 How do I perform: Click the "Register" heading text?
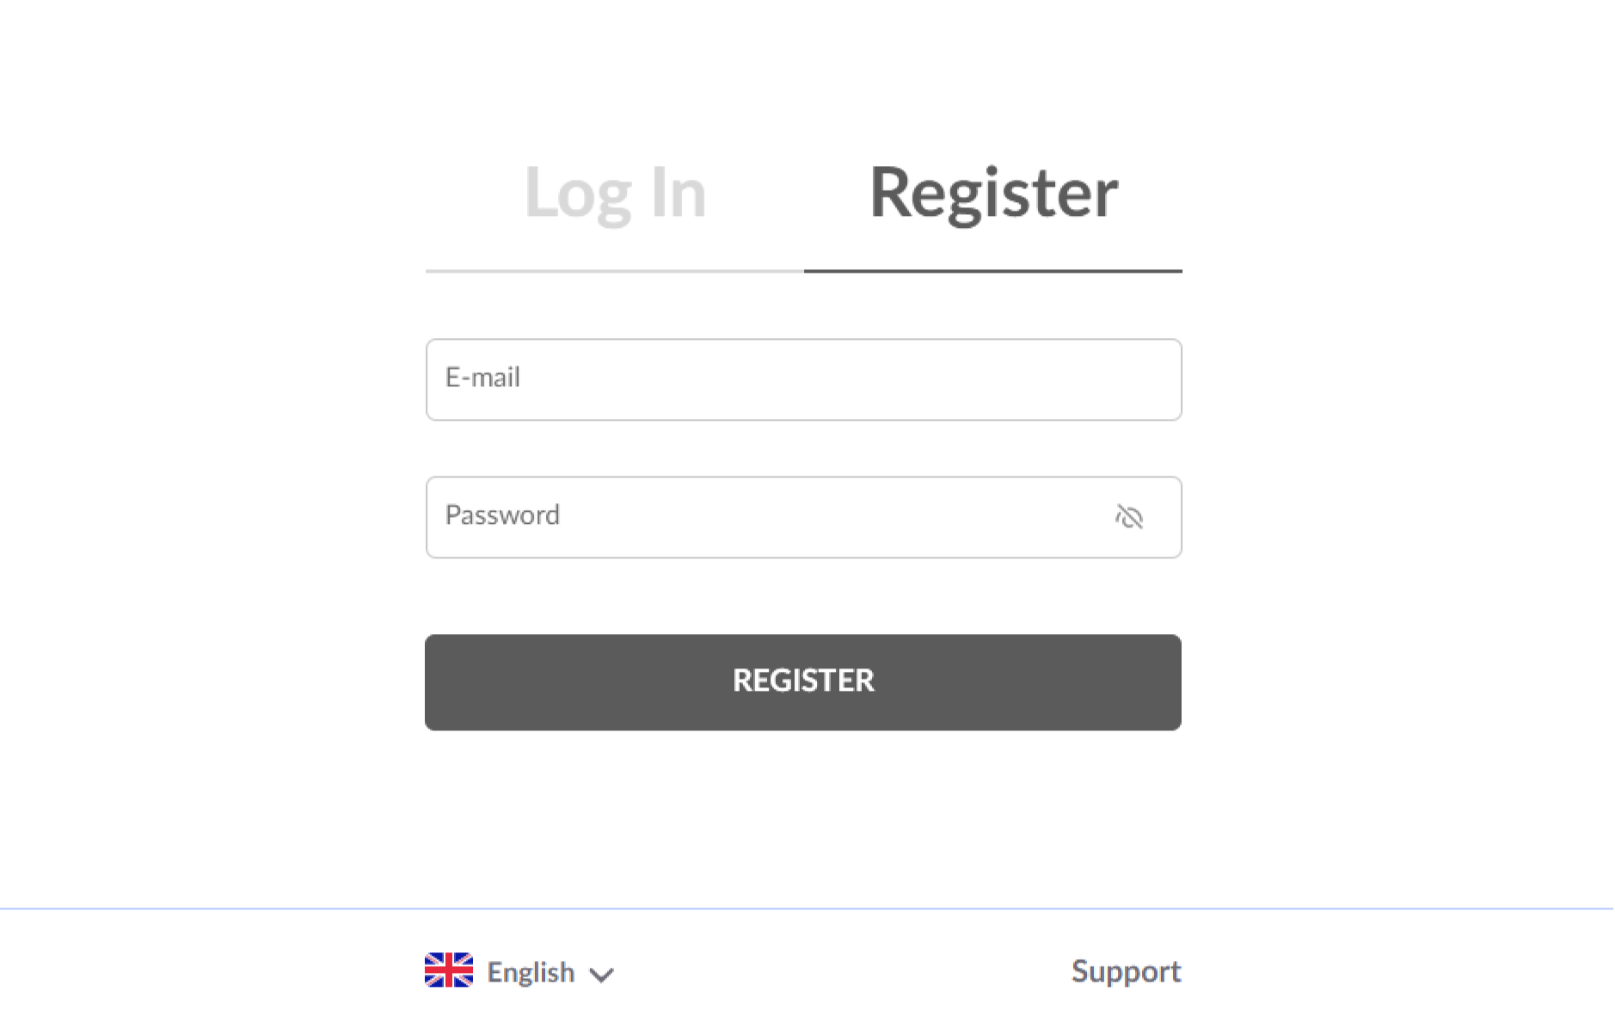pyautogui.click(x=993, y=193)
